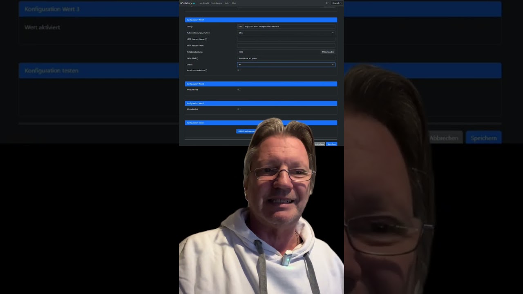Open the theme switcher icon in navbar
Image resolution: width=523 pixels, height=294 pixels.
(327, 3)
